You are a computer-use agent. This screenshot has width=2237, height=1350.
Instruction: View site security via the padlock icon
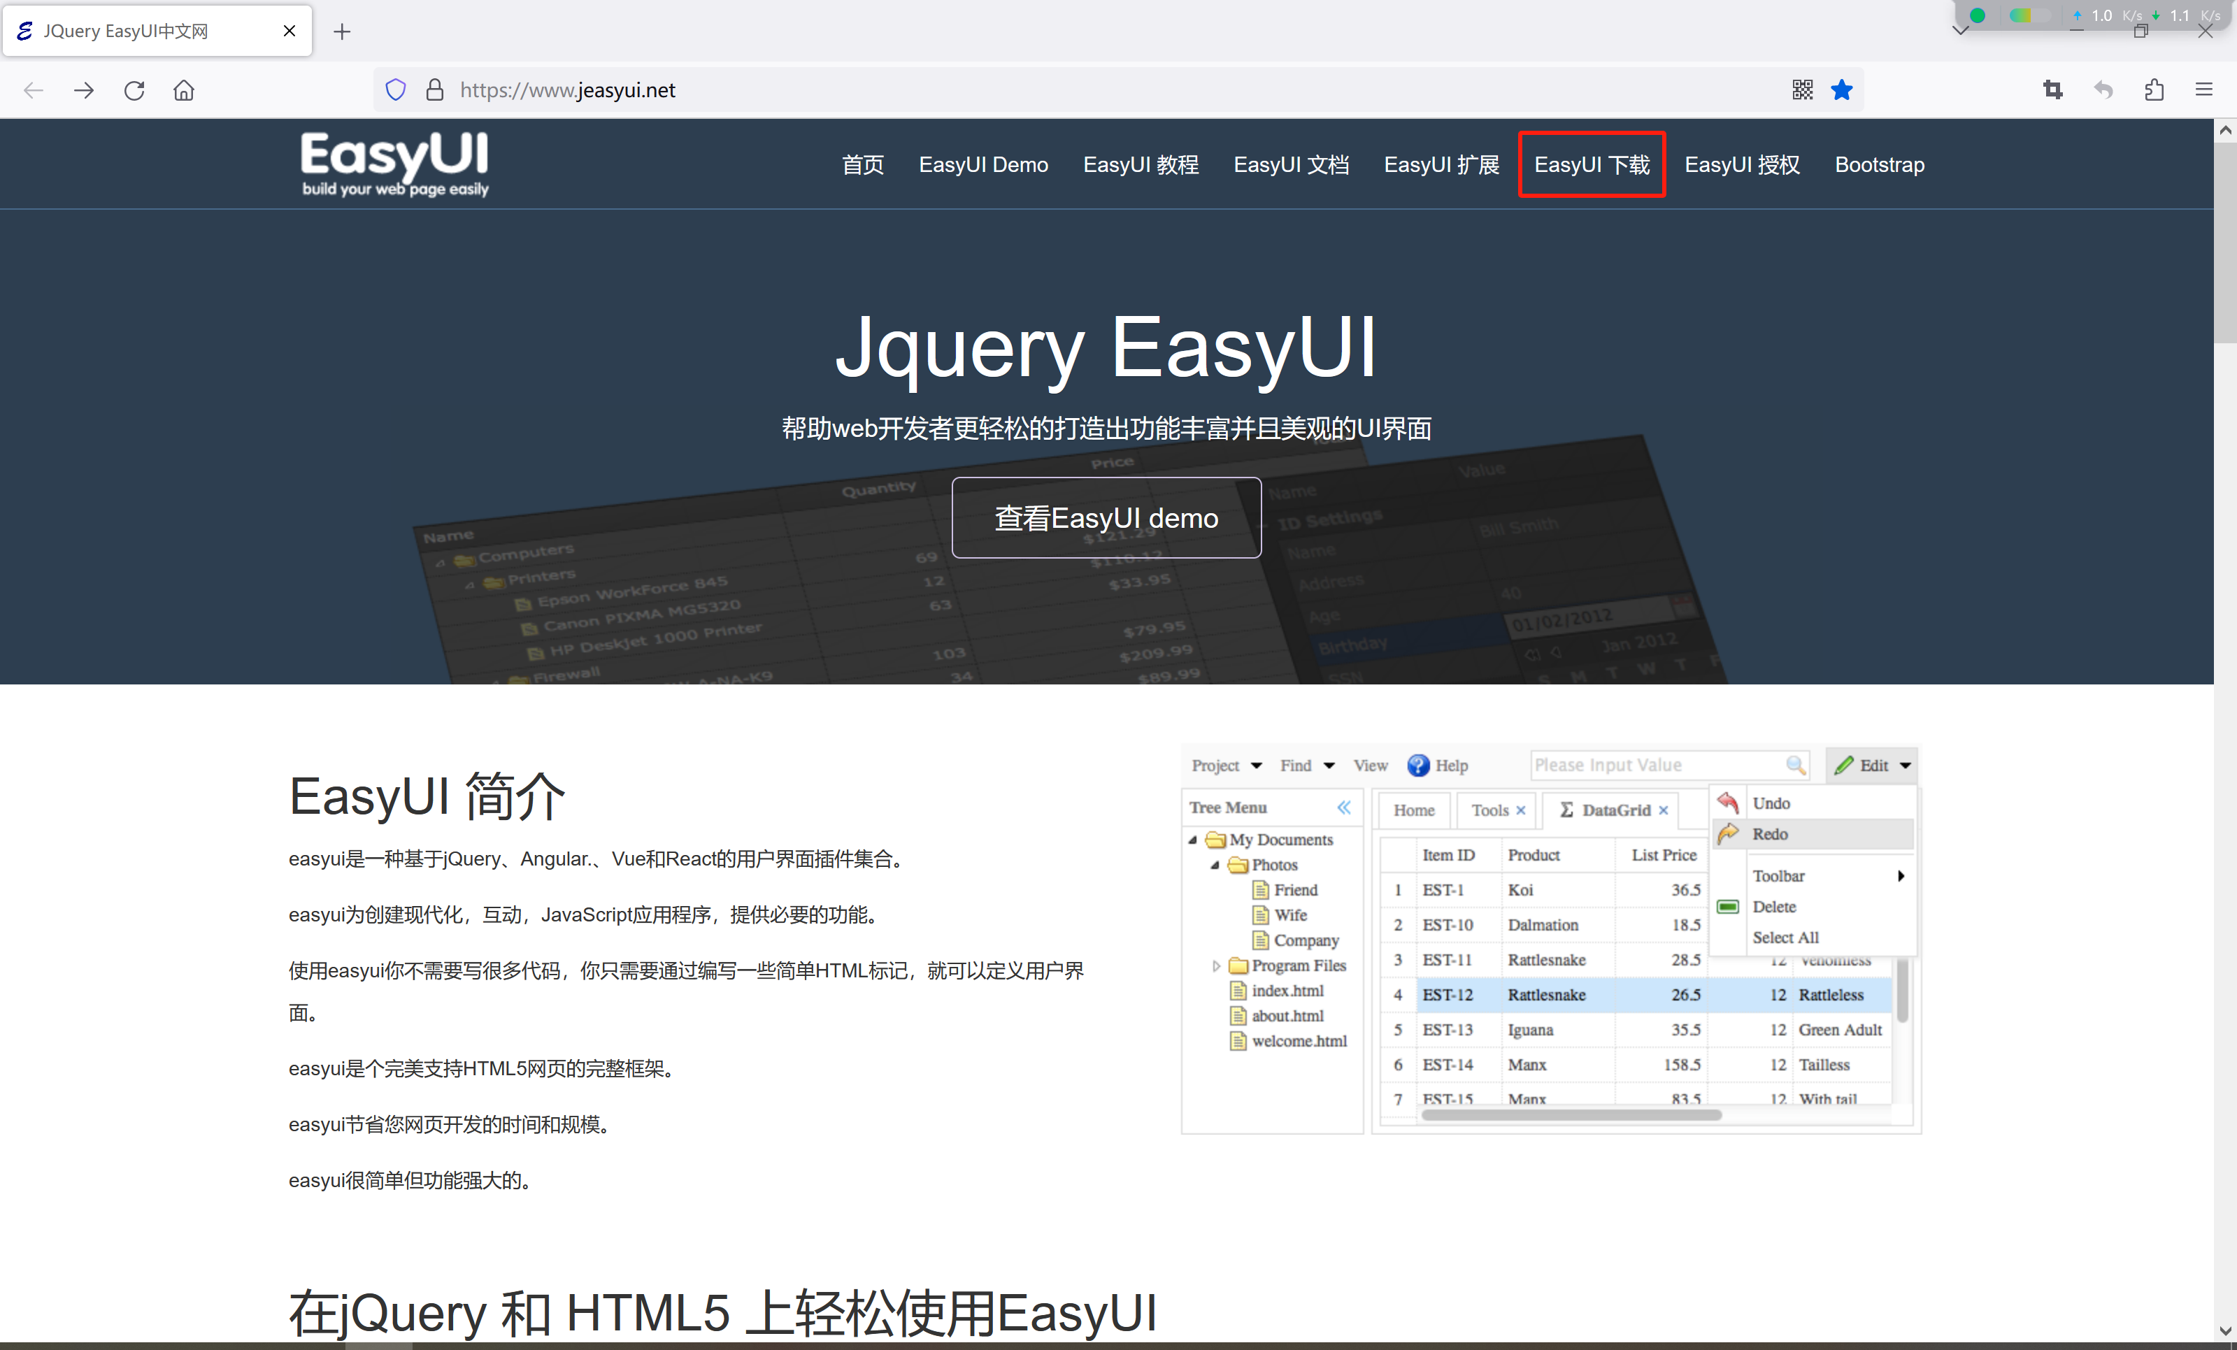point(435,90)
